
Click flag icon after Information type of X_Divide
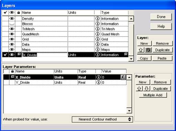[x=126, y=54]
